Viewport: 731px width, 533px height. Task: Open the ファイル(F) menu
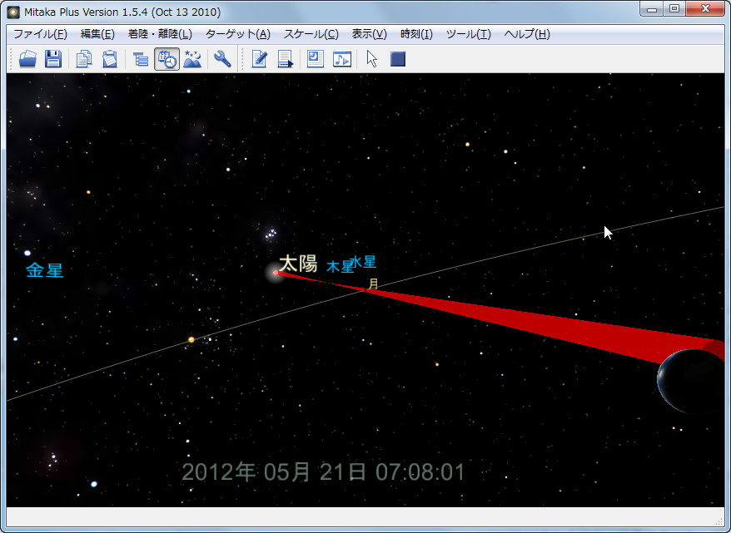[40, 34]
